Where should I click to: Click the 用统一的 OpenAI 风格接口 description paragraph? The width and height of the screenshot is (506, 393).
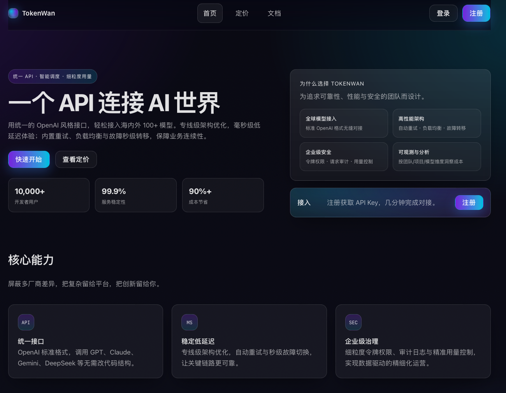click(x=134, y=131)
